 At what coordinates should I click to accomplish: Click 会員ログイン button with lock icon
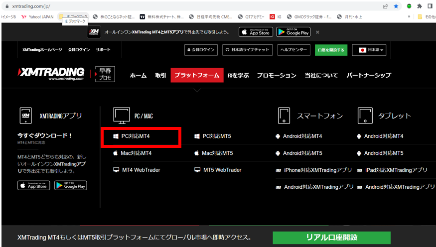point(201,50)
